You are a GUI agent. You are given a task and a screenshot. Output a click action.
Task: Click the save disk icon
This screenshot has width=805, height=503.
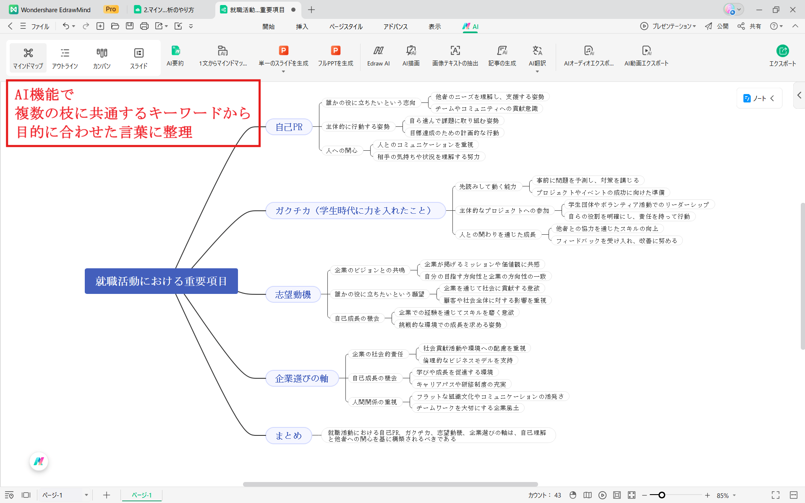tap(130, 26)
